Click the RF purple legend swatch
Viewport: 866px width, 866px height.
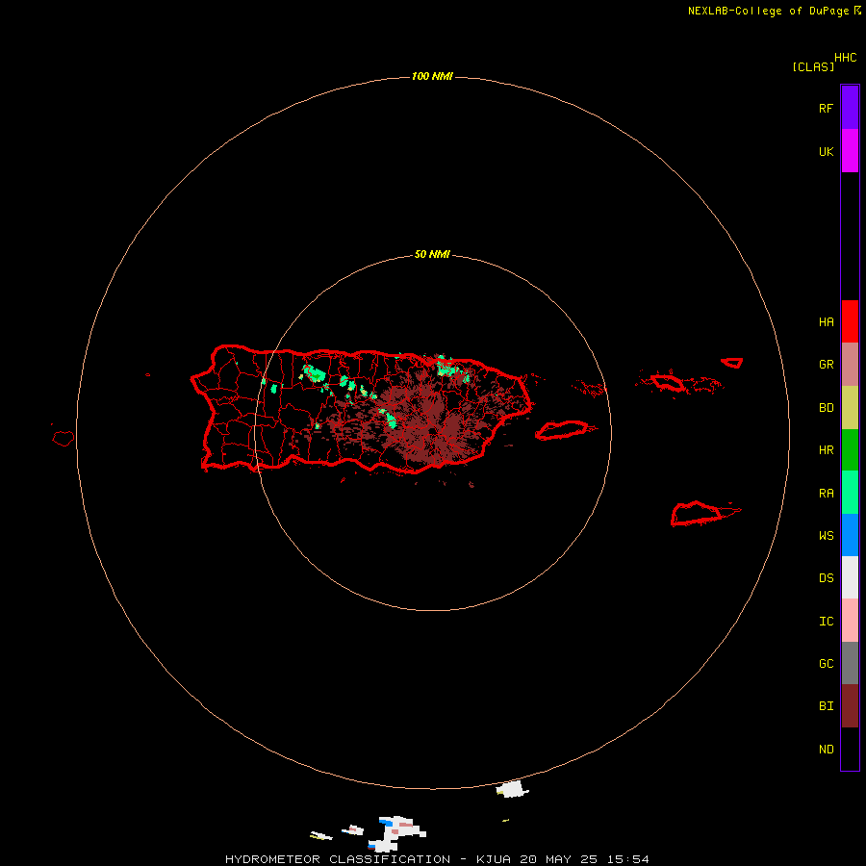click(850, 107)
